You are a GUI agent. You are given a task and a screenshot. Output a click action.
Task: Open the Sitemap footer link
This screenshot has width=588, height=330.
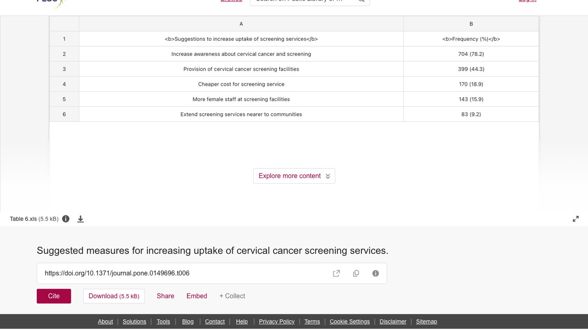pyautogui.click(x=426, y=321)
